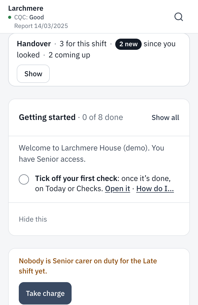This screenshot has height=305, width=198.
Task: Collapse the card via Hide this
Action: click(x=33, y=219)
